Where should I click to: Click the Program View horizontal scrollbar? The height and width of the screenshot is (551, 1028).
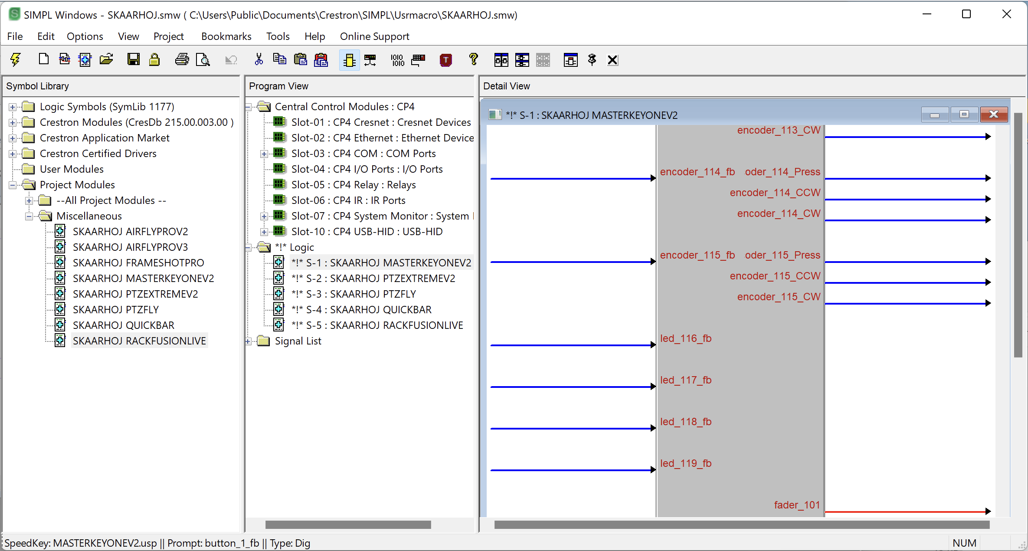(348, 525)
